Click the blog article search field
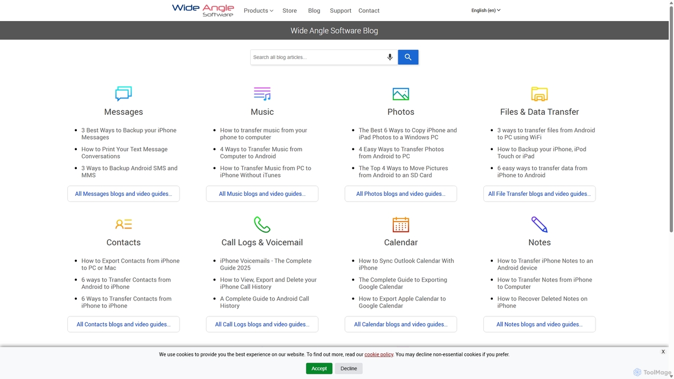The image size is (674, 379). (x=318, y=57)
